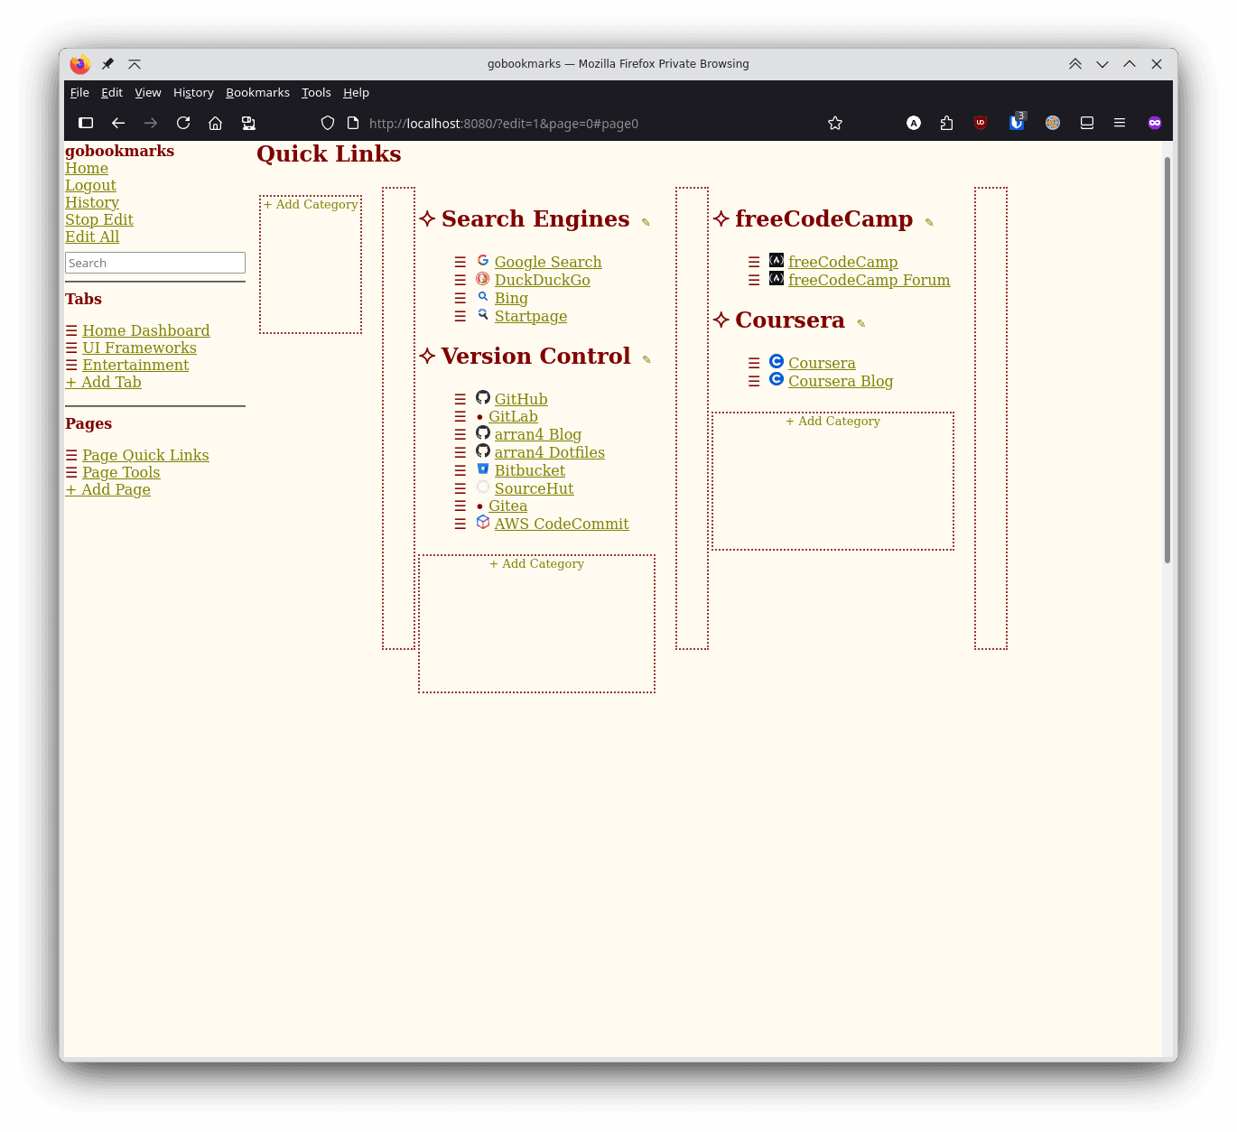
Task: Bookmark this page using the star icon
Action: click(x=835, y=123)
